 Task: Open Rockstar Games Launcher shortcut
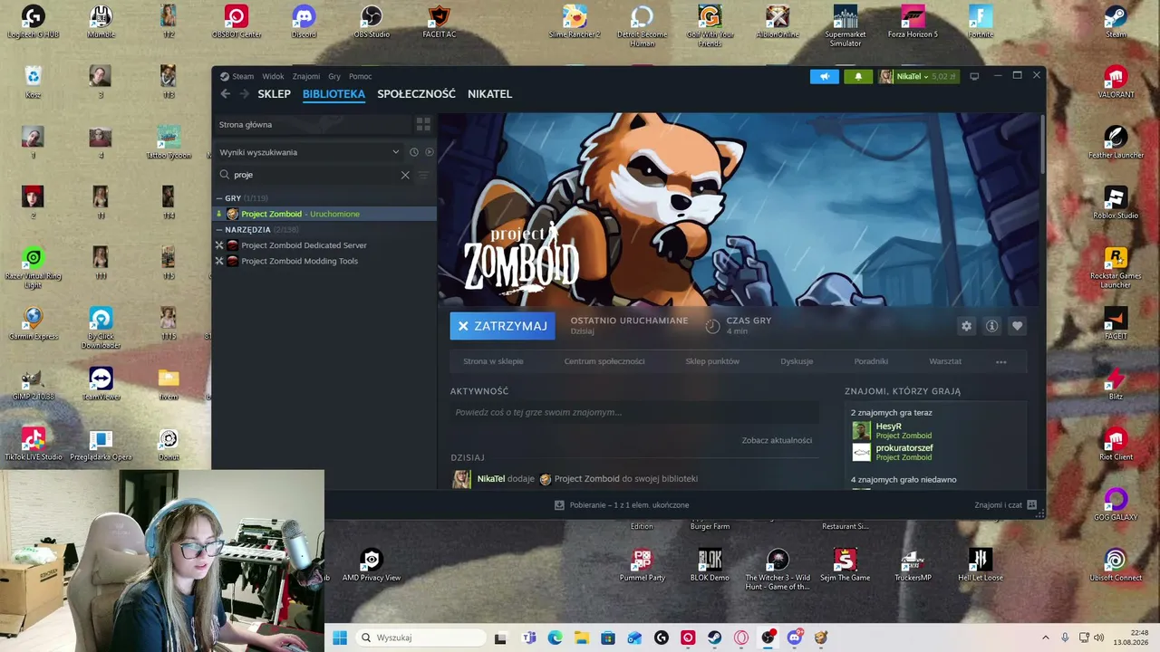pos(1116,268)
